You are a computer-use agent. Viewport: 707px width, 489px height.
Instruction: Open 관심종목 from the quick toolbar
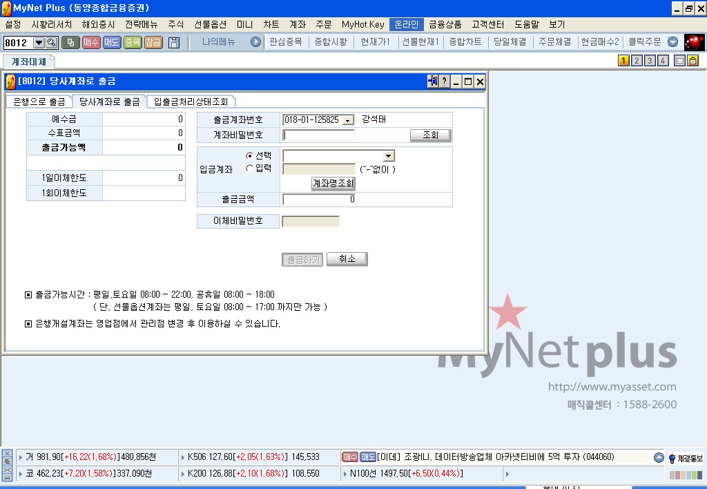coord(285,42)
